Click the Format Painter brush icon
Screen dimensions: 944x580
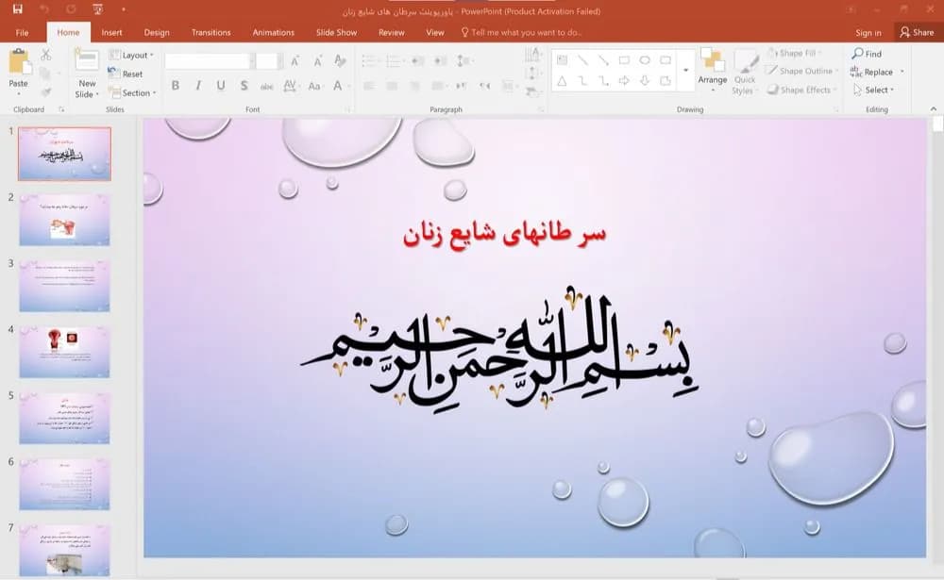click(x=45, y=91)
